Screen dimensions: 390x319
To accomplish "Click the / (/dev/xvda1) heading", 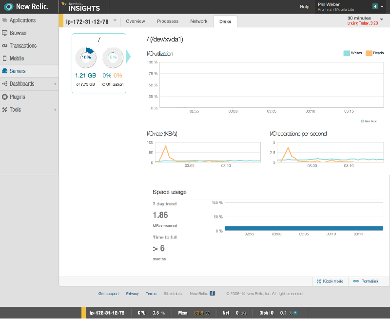I will [165, 40].
